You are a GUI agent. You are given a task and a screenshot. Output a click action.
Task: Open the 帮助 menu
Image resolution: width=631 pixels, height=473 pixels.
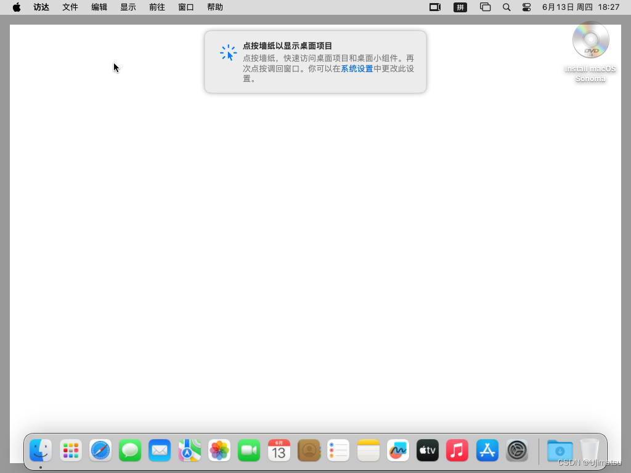(215, 7)
